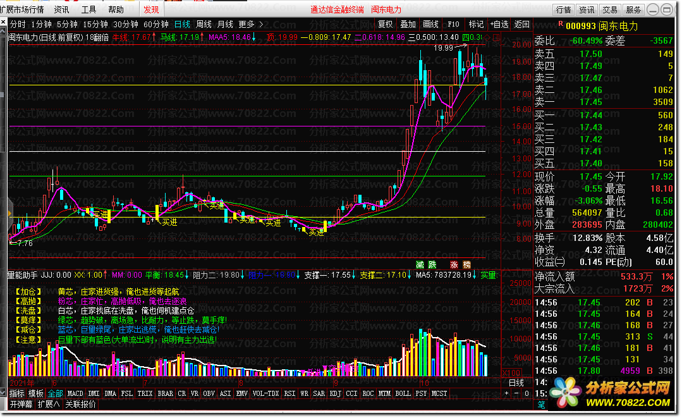
Task: Switch indicator to ASI
Action: coord(225,393)
